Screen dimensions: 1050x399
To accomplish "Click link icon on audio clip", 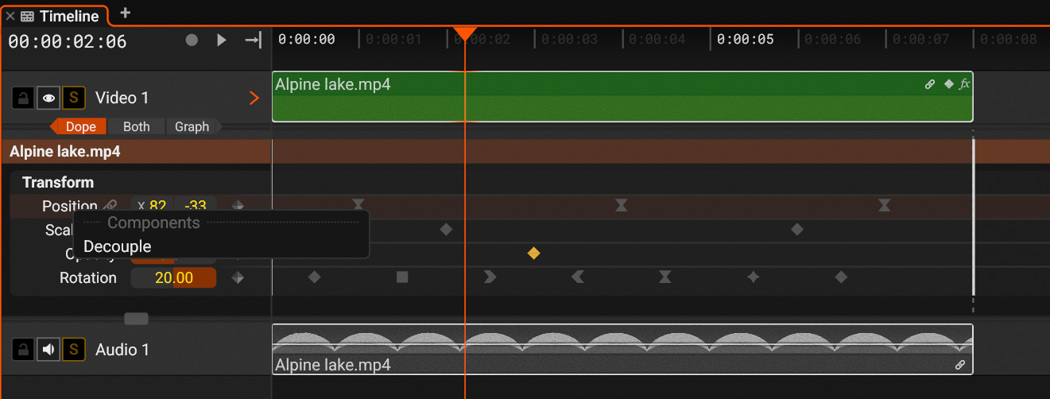I will coord(960,366).
